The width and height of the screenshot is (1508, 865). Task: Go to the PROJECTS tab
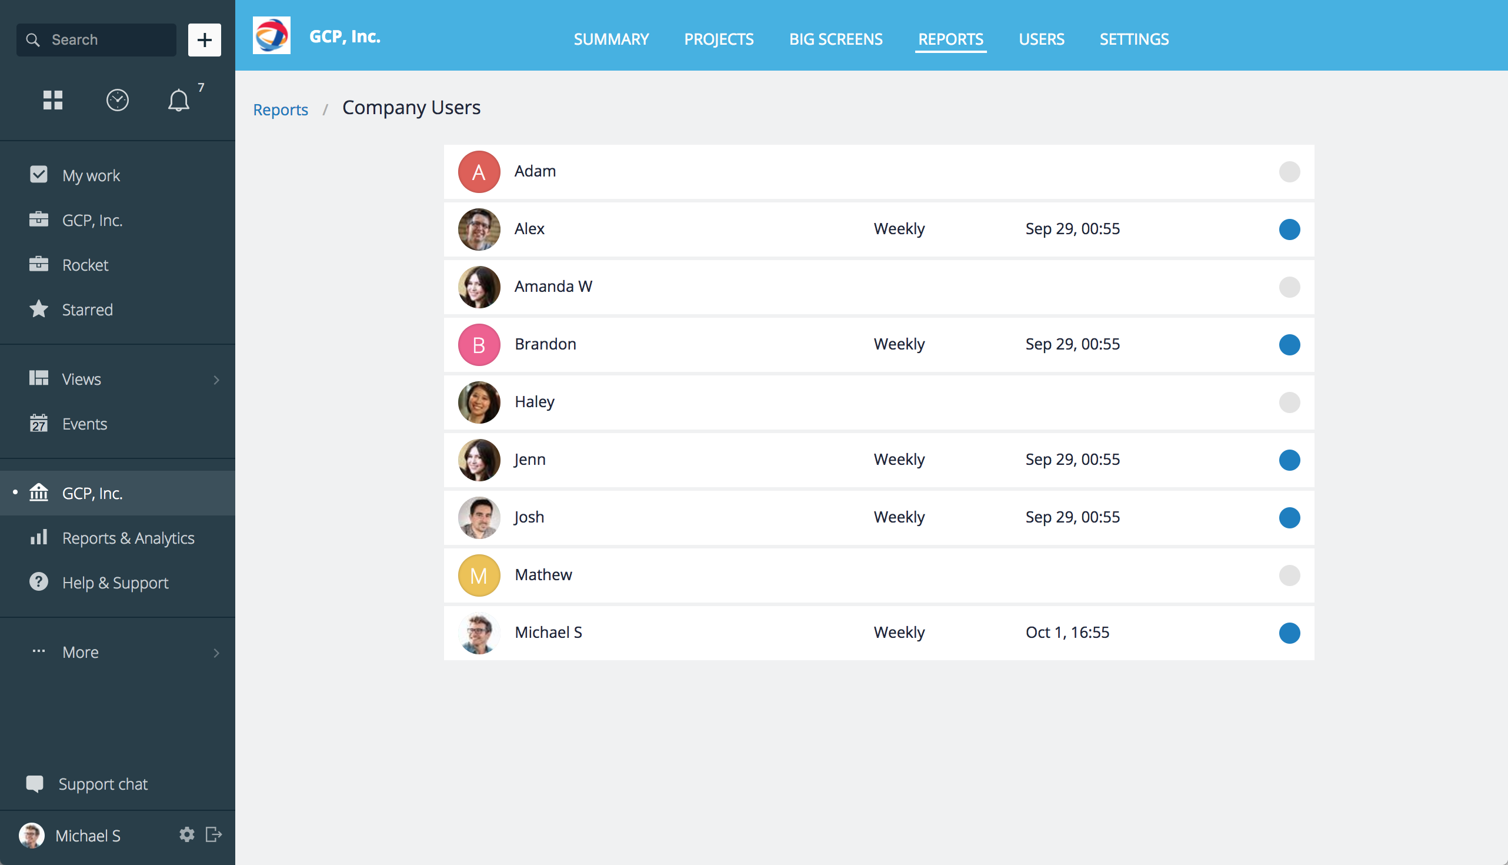coord(718,39)
